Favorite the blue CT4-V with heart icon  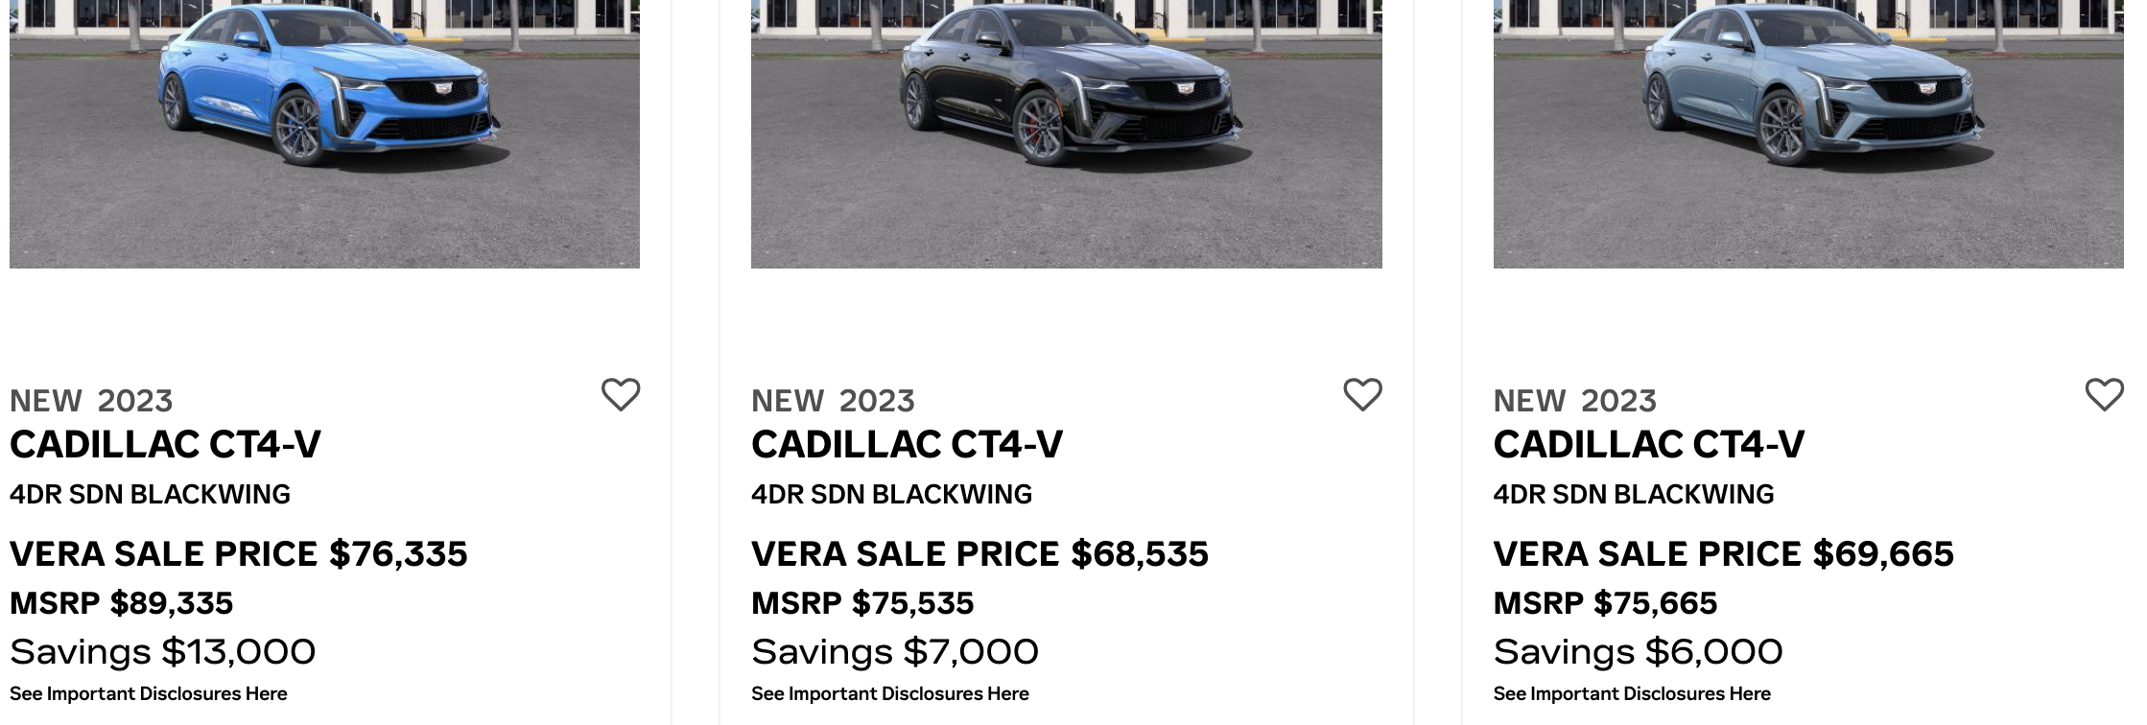pyautogui.click(x=620, y=394)
